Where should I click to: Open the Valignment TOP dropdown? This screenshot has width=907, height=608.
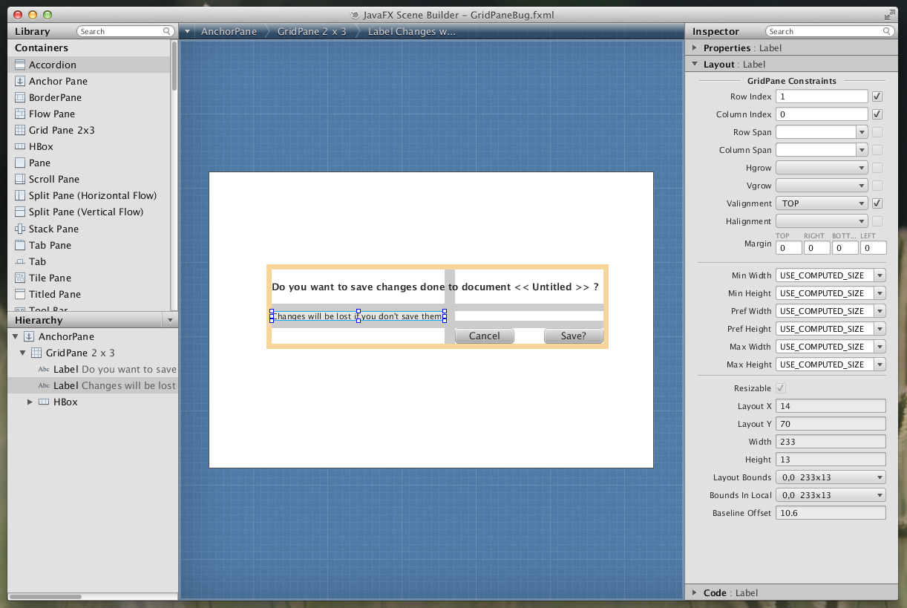822,203
